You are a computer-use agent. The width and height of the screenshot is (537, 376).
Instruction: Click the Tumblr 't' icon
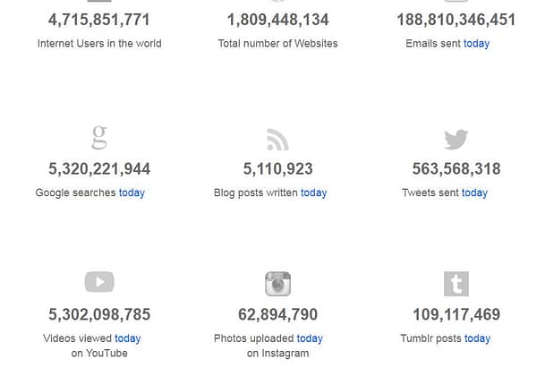click(456, 284)
